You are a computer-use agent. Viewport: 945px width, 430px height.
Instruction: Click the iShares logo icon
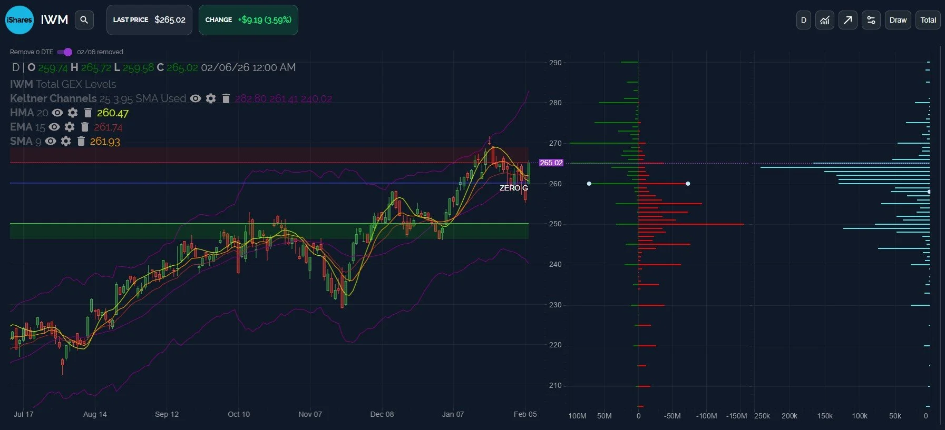coord(20,20)
